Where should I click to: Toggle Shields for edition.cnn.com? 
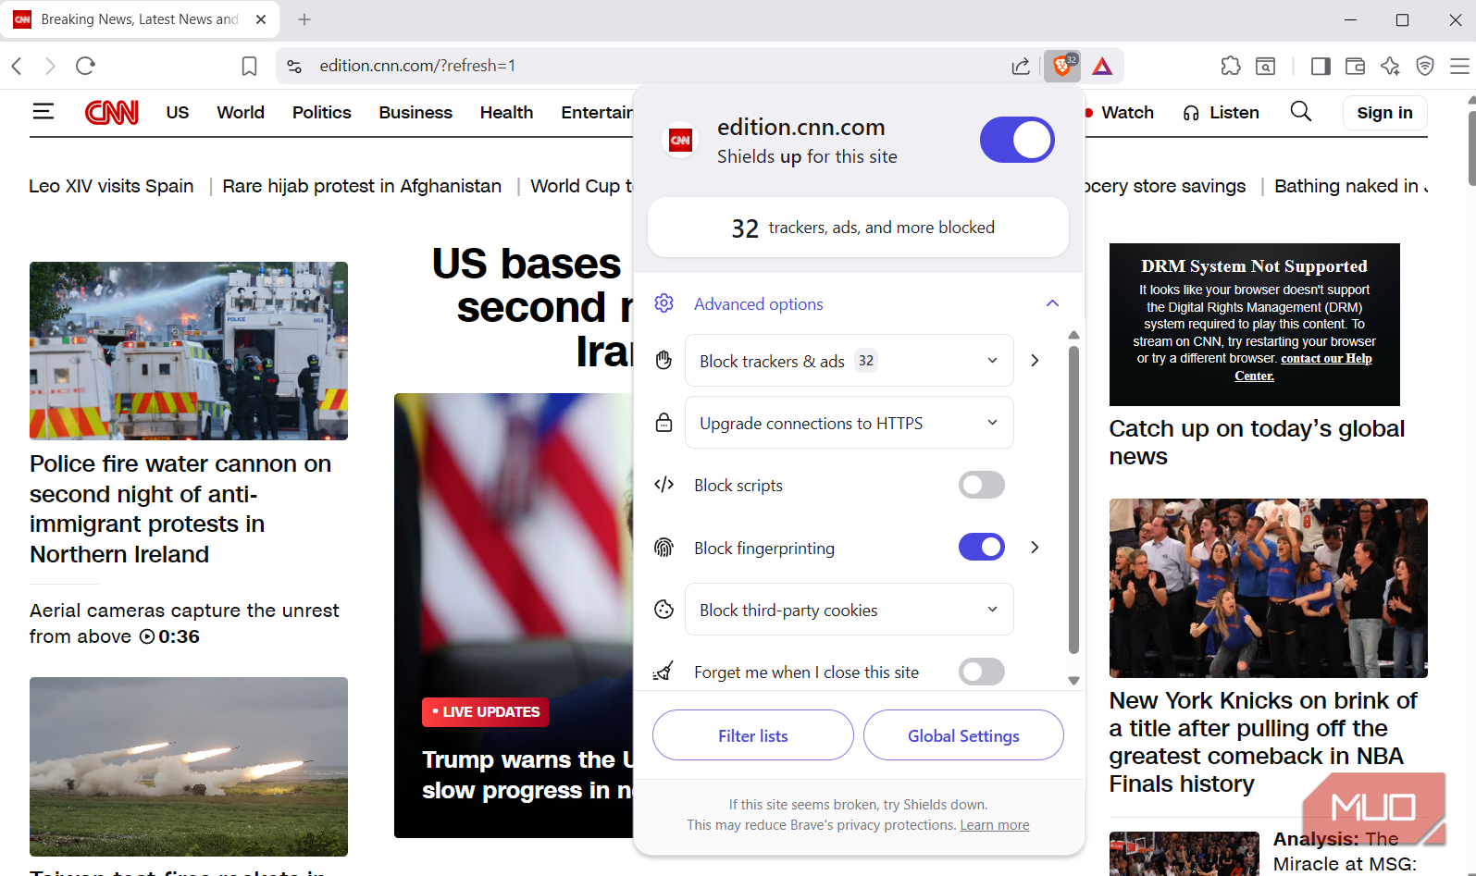1017,140
